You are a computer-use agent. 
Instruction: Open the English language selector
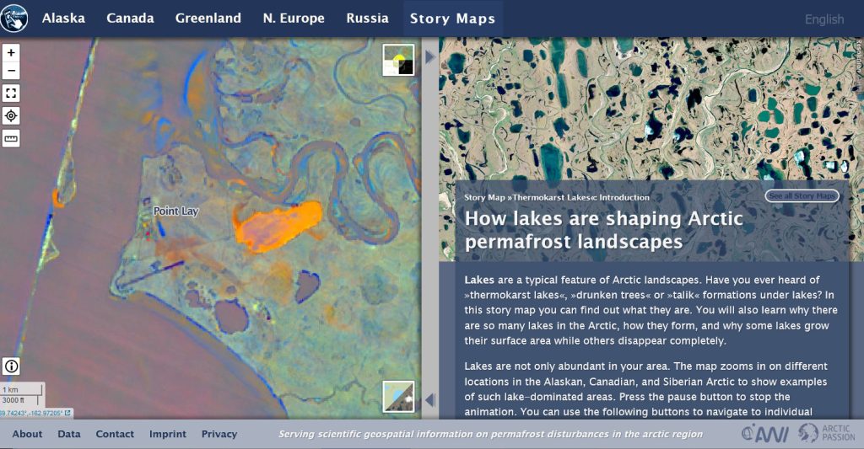pos(823,19)
